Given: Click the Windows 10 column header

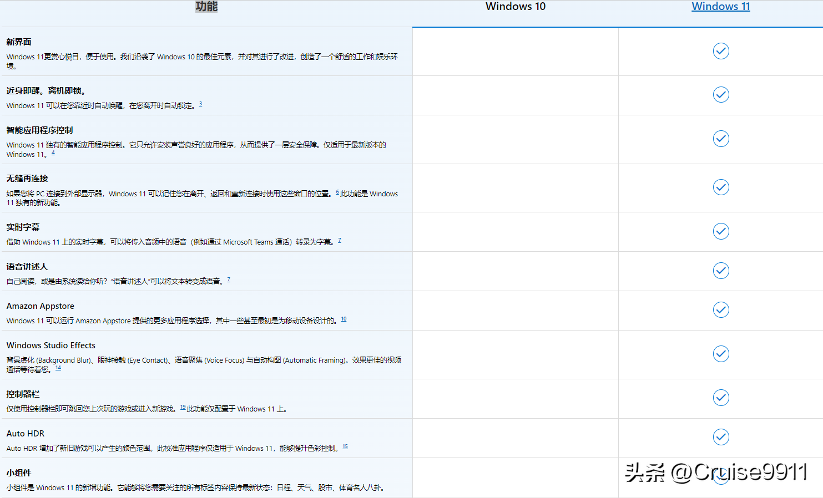Looking at the screenshot, I should click(x=515, y=7).
